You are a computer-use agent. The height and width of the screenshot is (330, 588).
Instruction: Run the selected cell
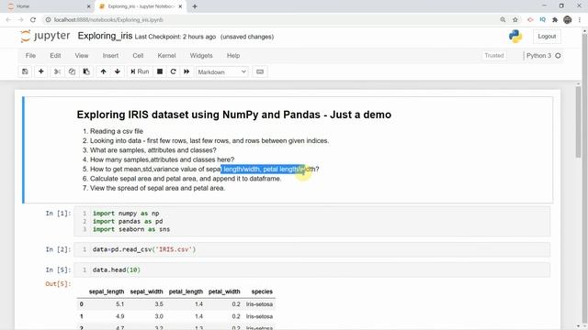pyautogui.click(x=140, y=71)
